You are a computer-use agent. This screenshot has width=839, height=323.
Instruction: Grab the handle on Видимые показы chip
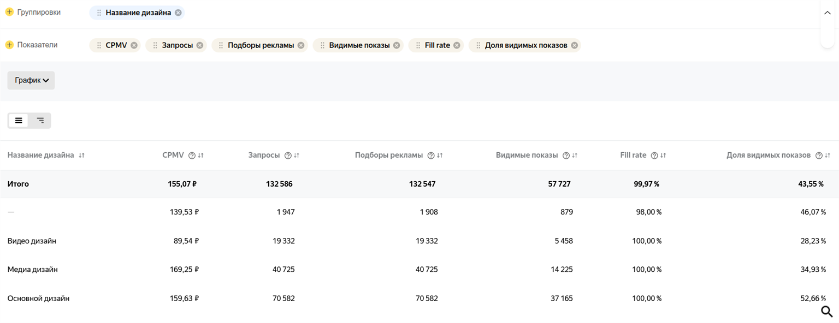(322, 45)
